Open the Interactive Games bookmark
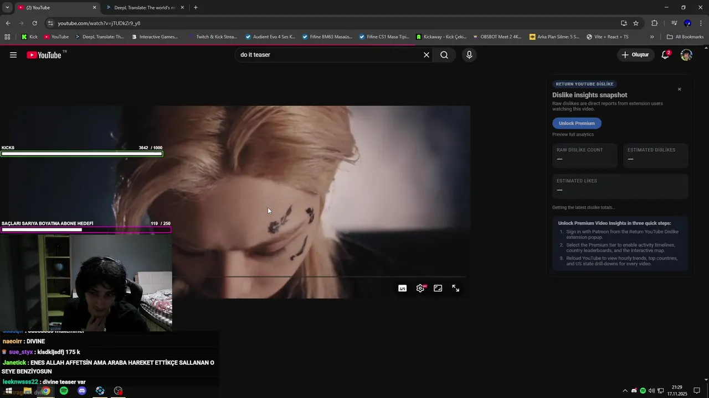 tap(155, 37)
